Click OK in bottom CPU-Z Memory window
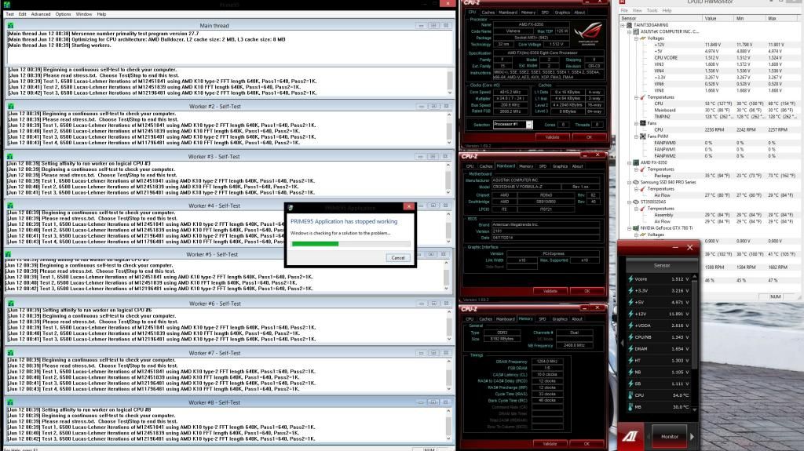 point(587,443)
